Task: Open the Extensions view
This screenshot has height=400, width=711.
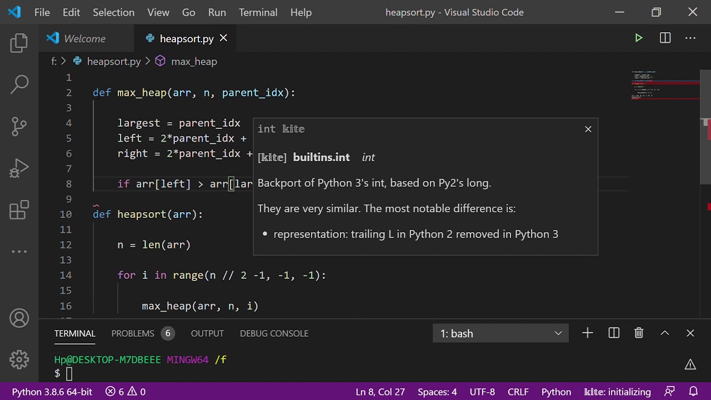Action: click(x=19, y=210)
